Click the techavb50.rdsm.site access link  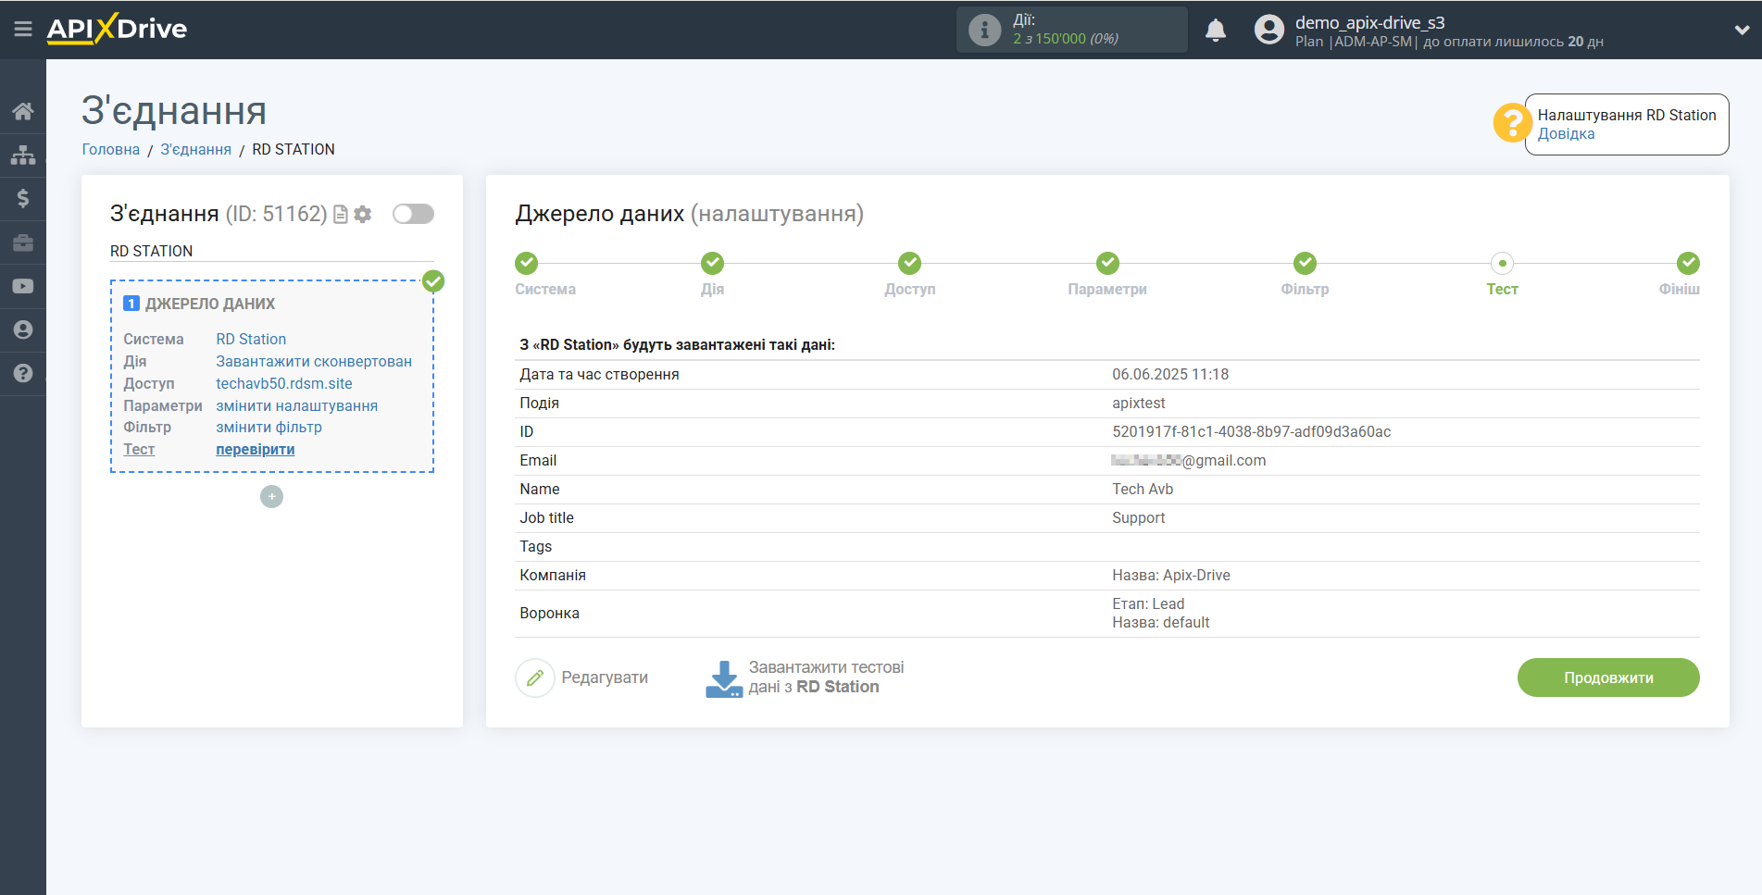point(284,384)
